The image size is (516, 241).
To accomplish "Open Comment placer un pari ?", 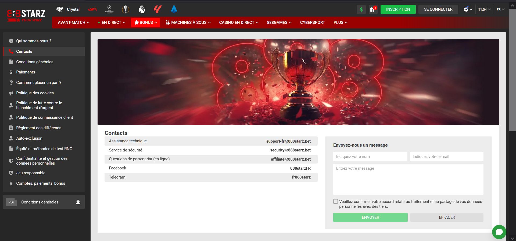I will coord(44,83).
